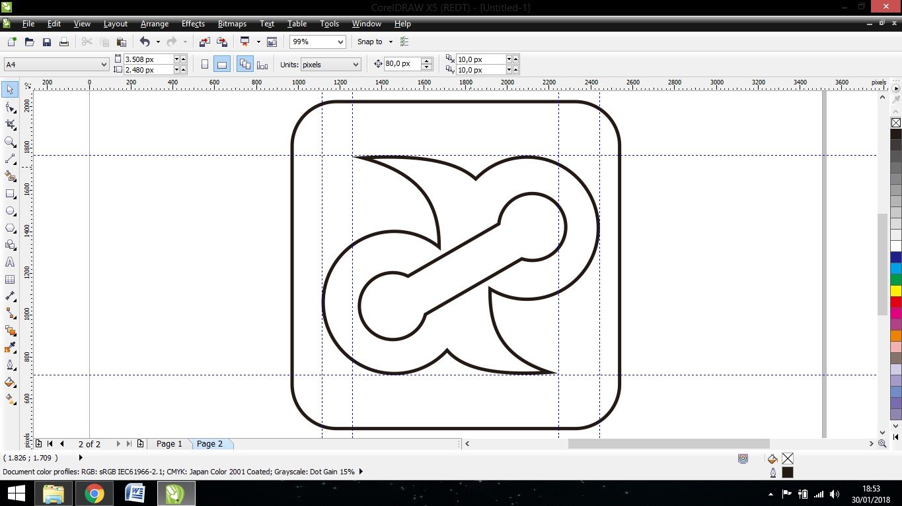Select the Rectangle tool
The width and height of the screenshot is (902, 506).
[x=10, y=193]
